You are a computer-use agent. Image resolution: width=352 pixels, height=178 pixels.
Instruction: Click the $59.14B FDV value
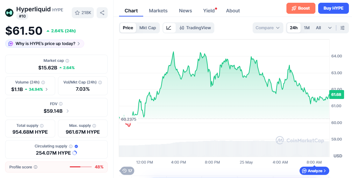tap(53, 111)
